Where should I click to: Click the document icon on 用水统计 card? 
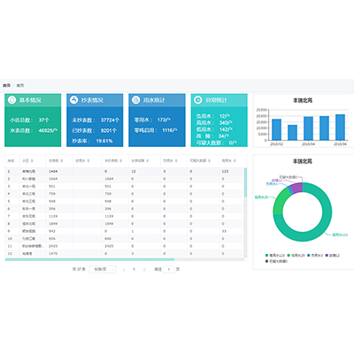tap(135, 100)
